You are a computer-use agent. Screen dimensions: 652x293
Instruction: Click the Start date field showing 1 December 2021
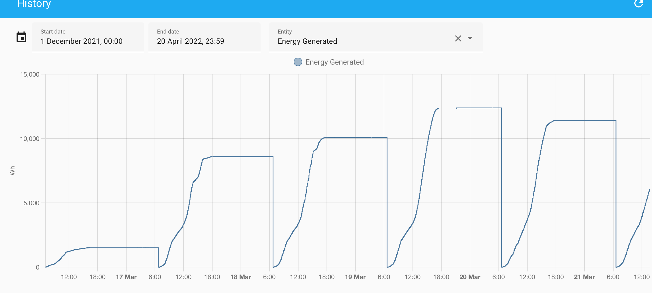pyautogui.click(x=82, y=41)
